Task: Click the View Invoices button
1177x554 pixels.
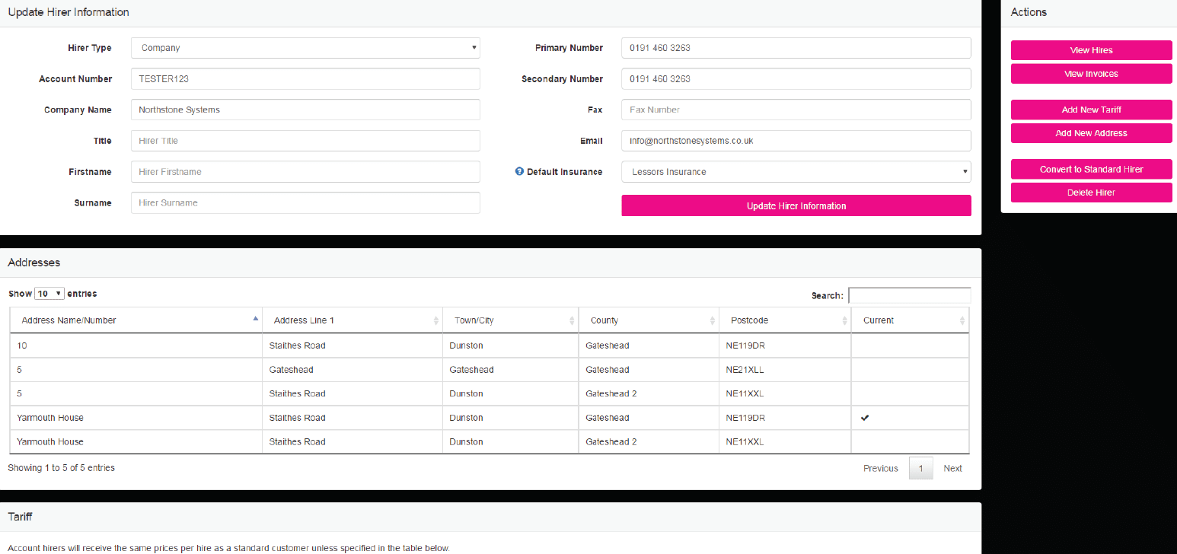Action: point(1091,74)
